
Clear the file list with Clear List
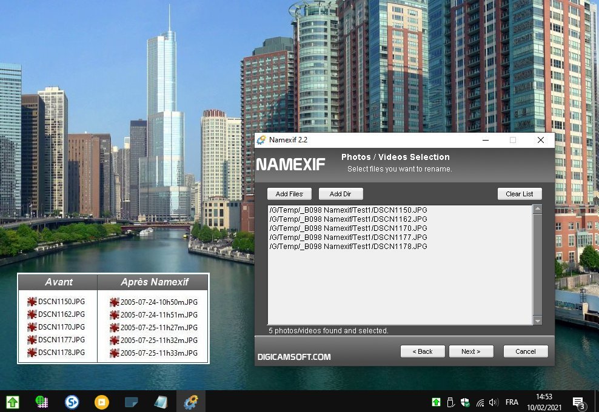pos(520,194)
